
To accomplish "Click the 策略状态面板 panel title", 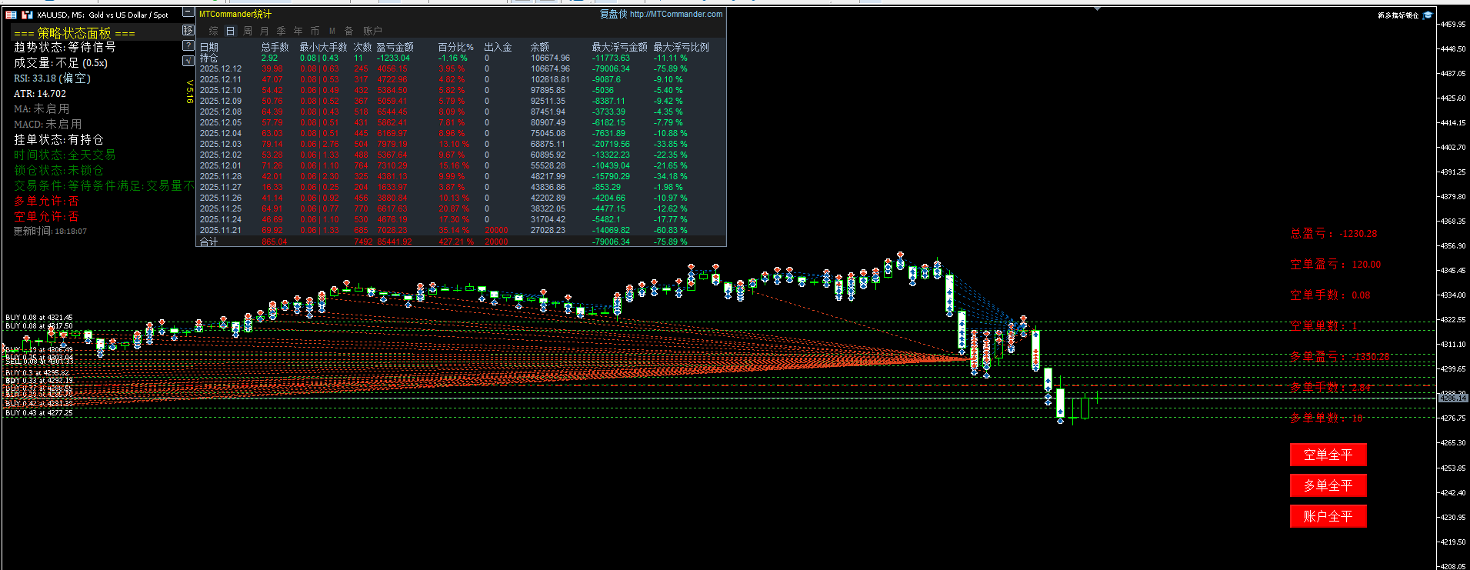I will (x=75, y=33).
